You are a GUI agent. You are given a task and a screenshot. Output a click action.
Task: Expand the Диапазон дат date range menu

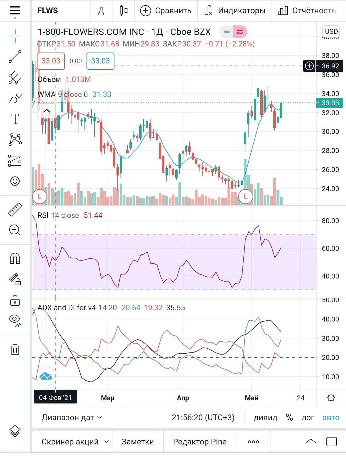click(72, 417)
